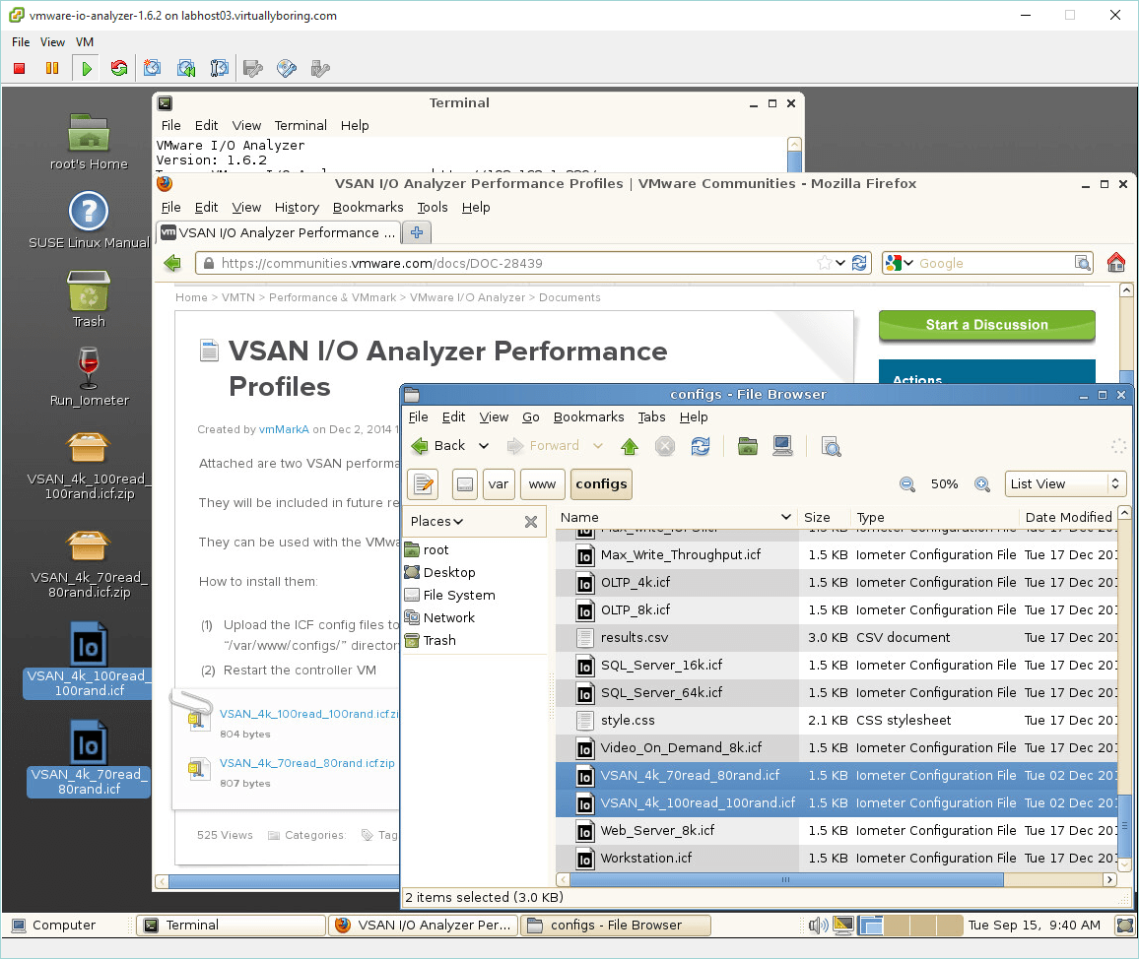Click the Name column sort arrow
Viewport: 1139px width, 959px height.
(785, 517)
